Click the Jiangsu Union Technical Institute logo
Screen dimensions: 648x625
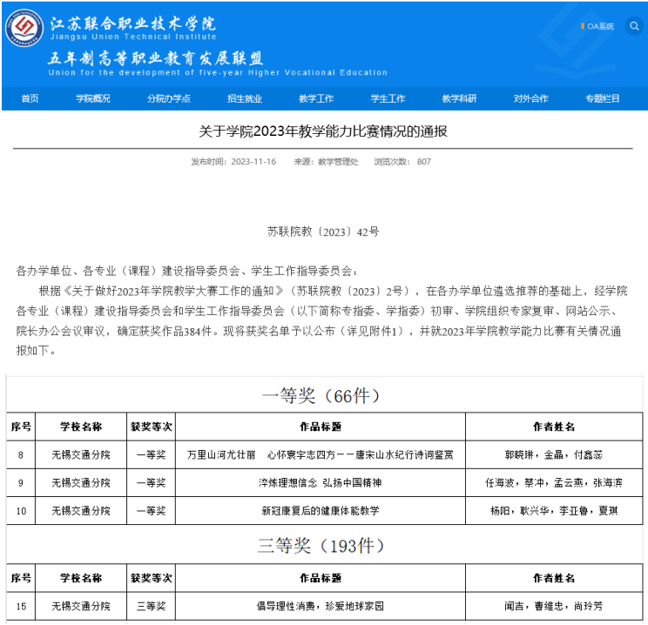24,28
